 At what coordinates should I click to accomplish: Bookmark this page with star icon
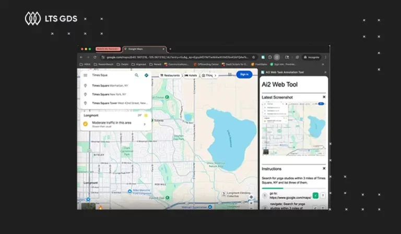253,57
